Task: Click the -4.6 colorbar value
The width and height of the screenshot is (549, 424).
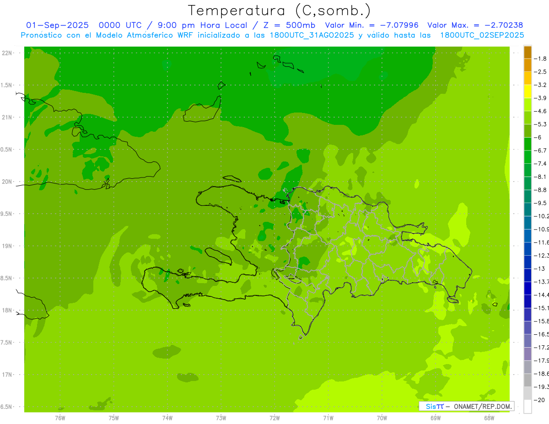Action: (540, 111)
